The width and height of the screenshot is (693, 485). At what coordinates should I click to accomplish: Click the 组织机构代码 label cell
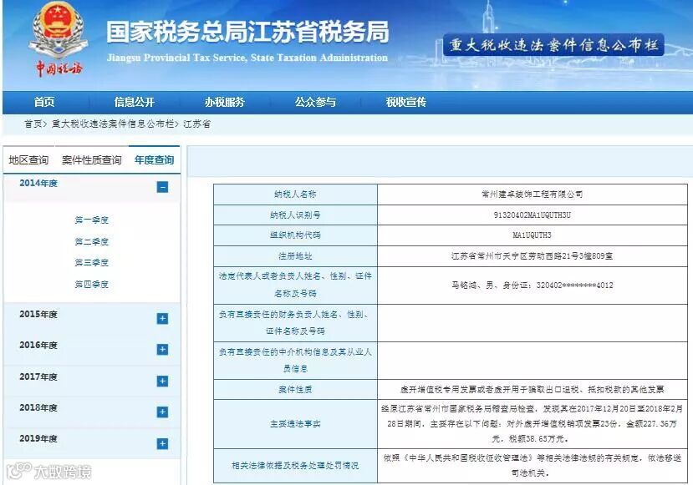pos(295,235)
